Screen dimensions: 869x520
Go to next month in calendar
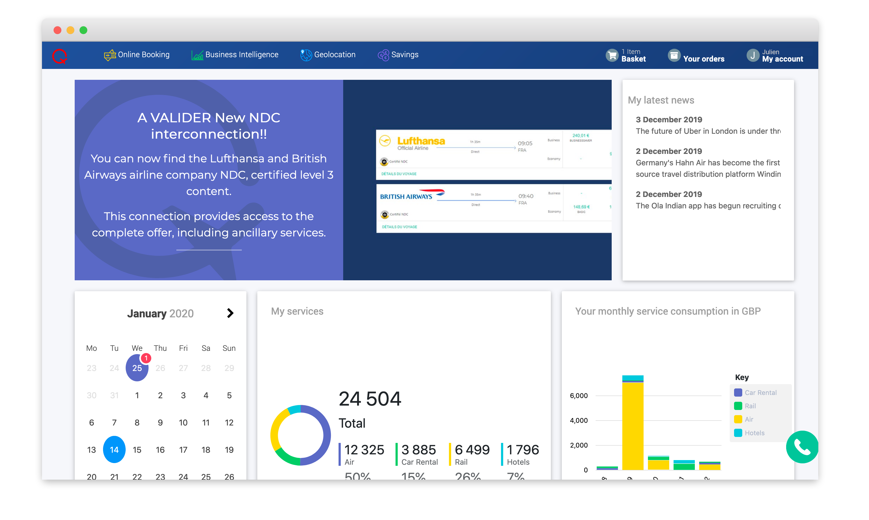230,313
